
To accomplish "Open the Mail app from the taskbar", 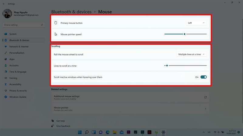I will (122, 132).
